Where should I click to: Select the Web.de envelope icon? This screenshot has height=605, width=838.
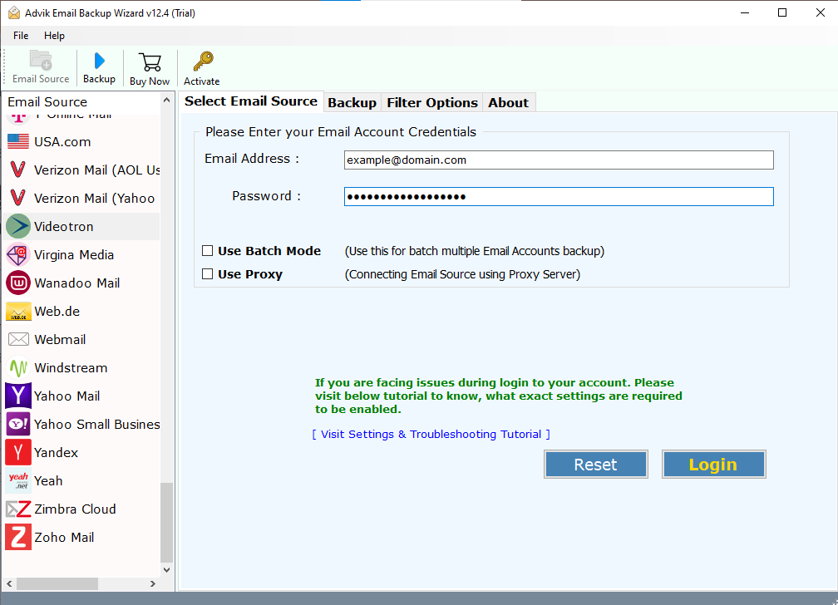(18, 312)
